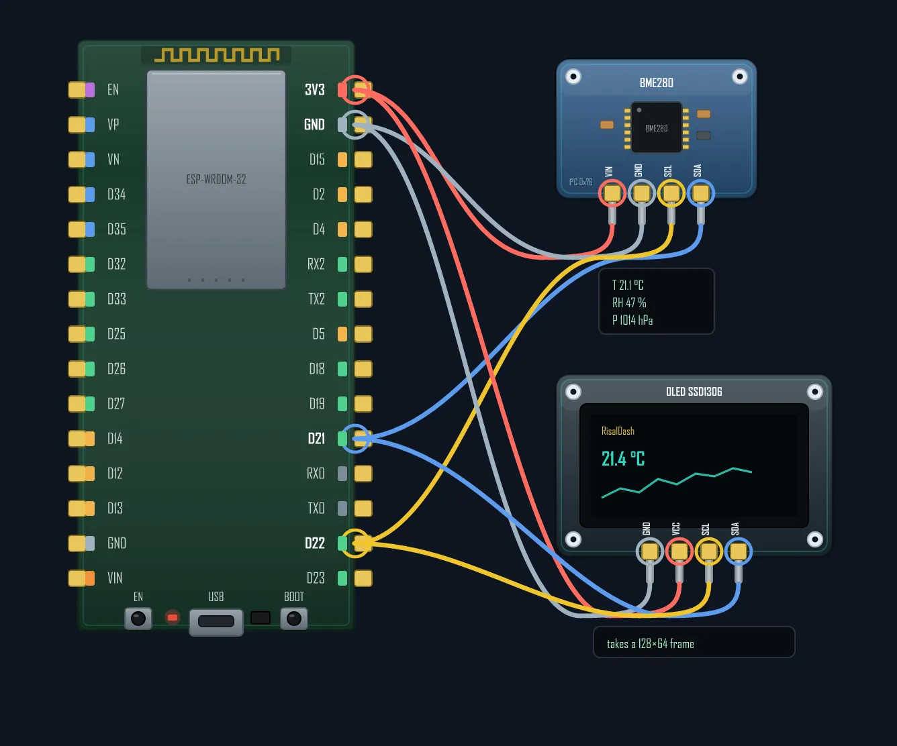Click the BME280 VIN pin
The width and height of the screenshot is (897, 746).
[x=612, y=193]
